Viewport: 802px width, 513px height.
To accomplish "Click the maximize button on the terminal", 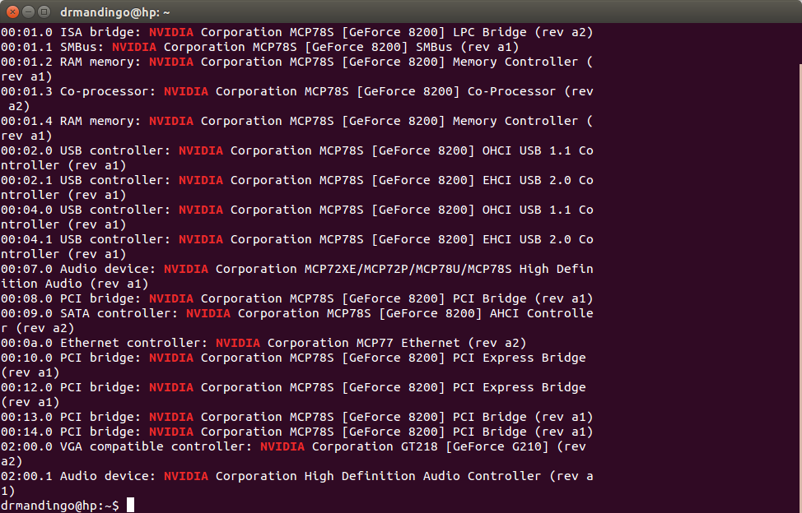I will pos(42,12).
